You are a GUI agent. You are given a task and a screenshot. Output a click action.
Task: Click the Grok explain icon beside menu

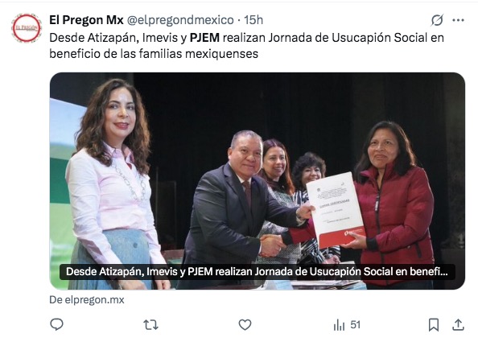[437, 20]
